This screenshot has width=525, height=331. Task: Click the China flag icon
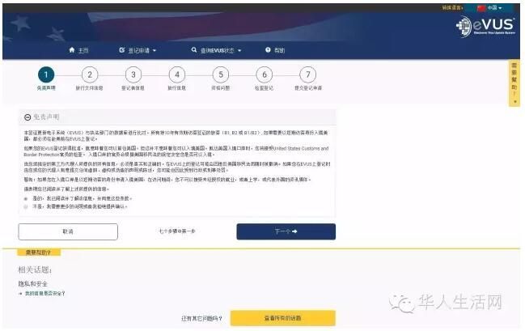point(481,8)
